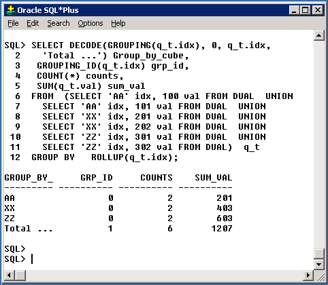The width and height of the screenshot is (328, 285).
Task: Click the vertical scrollbar thumb
Action: click(319, 254)
